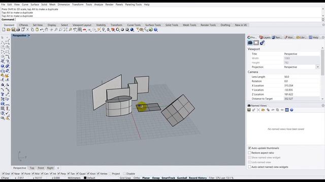The height and width of the screenshot is (182, 325).
Task: Open a file with the folder icon
Action: [9, 30]
